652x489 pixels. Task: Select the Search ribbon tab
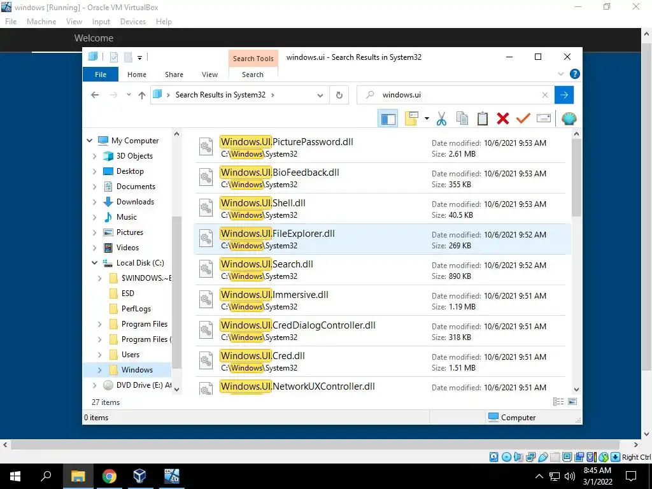click(x=253, y=74)
